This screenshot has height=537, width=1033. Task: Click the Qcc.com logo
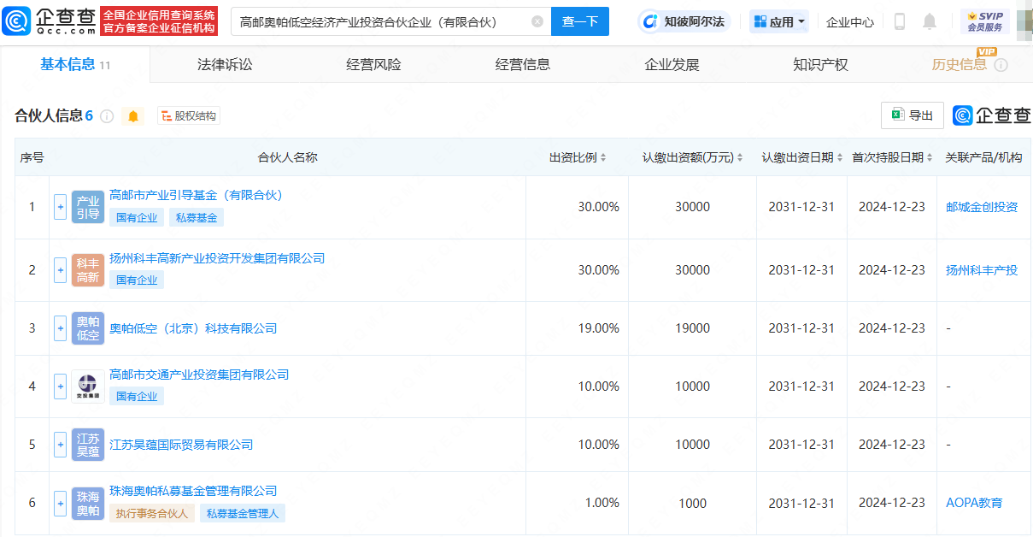(x=50, y=21)
